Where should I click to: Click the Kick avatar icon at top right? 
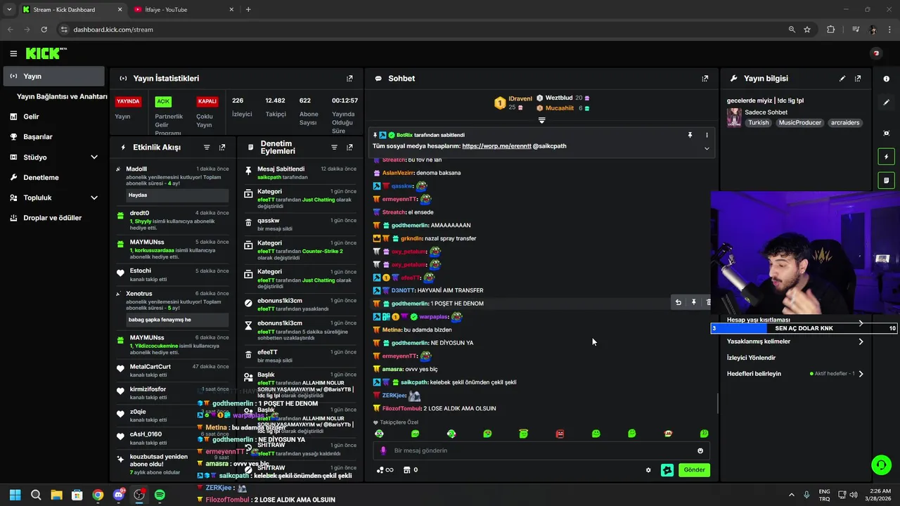pyautogui.click(x=875, y=53)
